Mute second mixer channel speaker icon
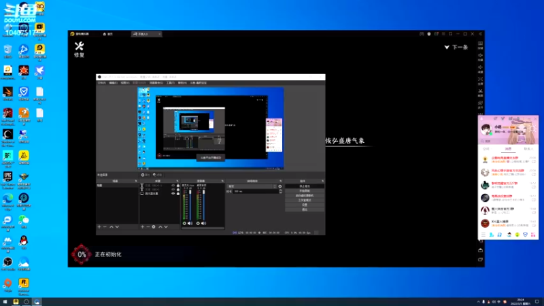Viewport: 544px width, 306px height. pyautogui.click(x=203, y=224)
